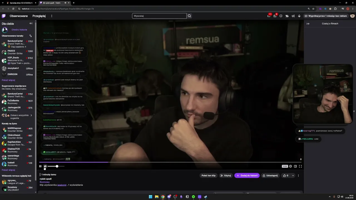Go to the Twitch home logo
Screen dimensions: 356x200
pos(4,16)
